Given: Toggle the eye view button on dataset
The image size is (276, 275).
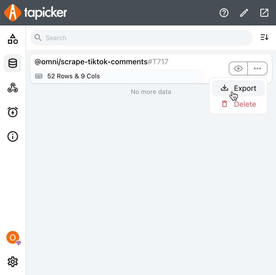Looking at the screenshot, I should click(x=238, y=68).
